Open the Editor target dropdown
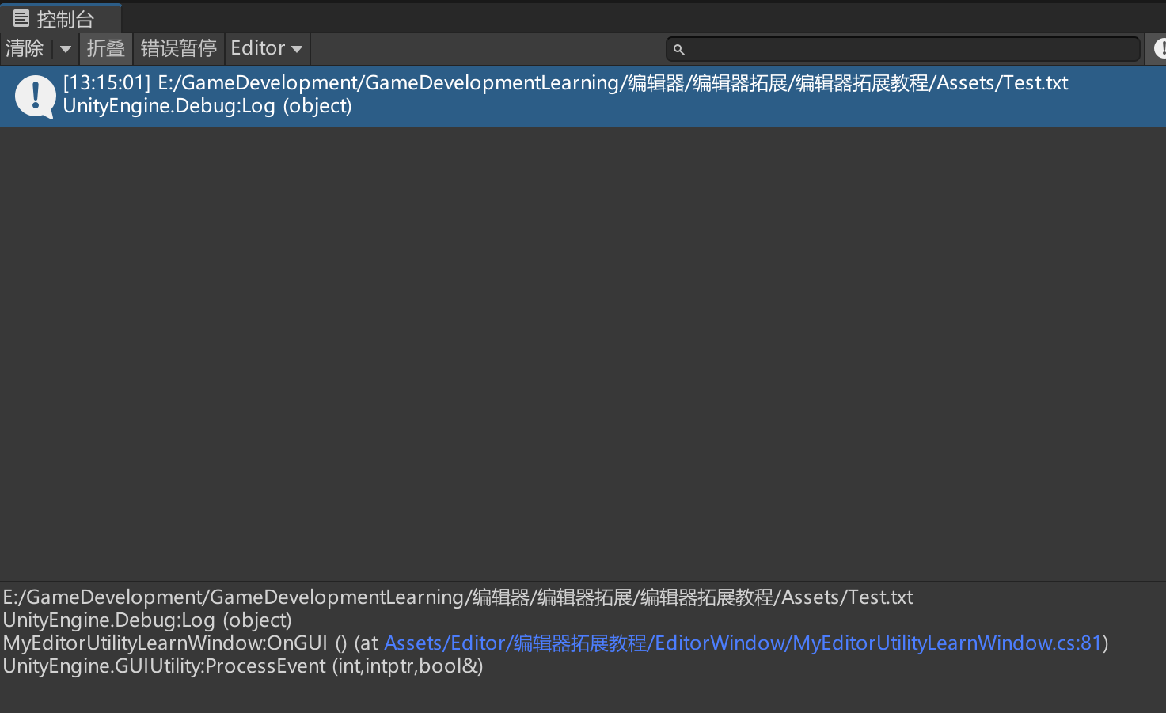The image size is (1166, 713). pyautogui.click(x=266, y=49)
